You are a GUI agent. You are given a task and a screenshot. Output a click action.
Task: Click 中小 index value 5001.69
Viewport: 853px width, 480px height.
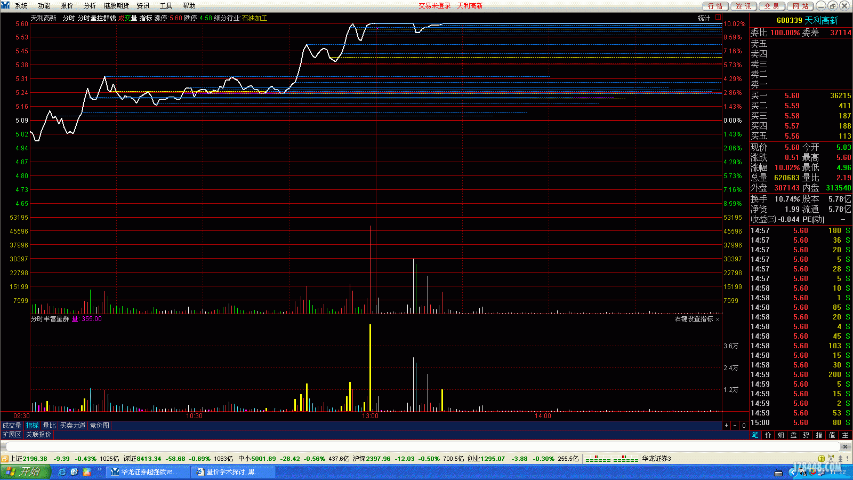[x=263, y=459]
